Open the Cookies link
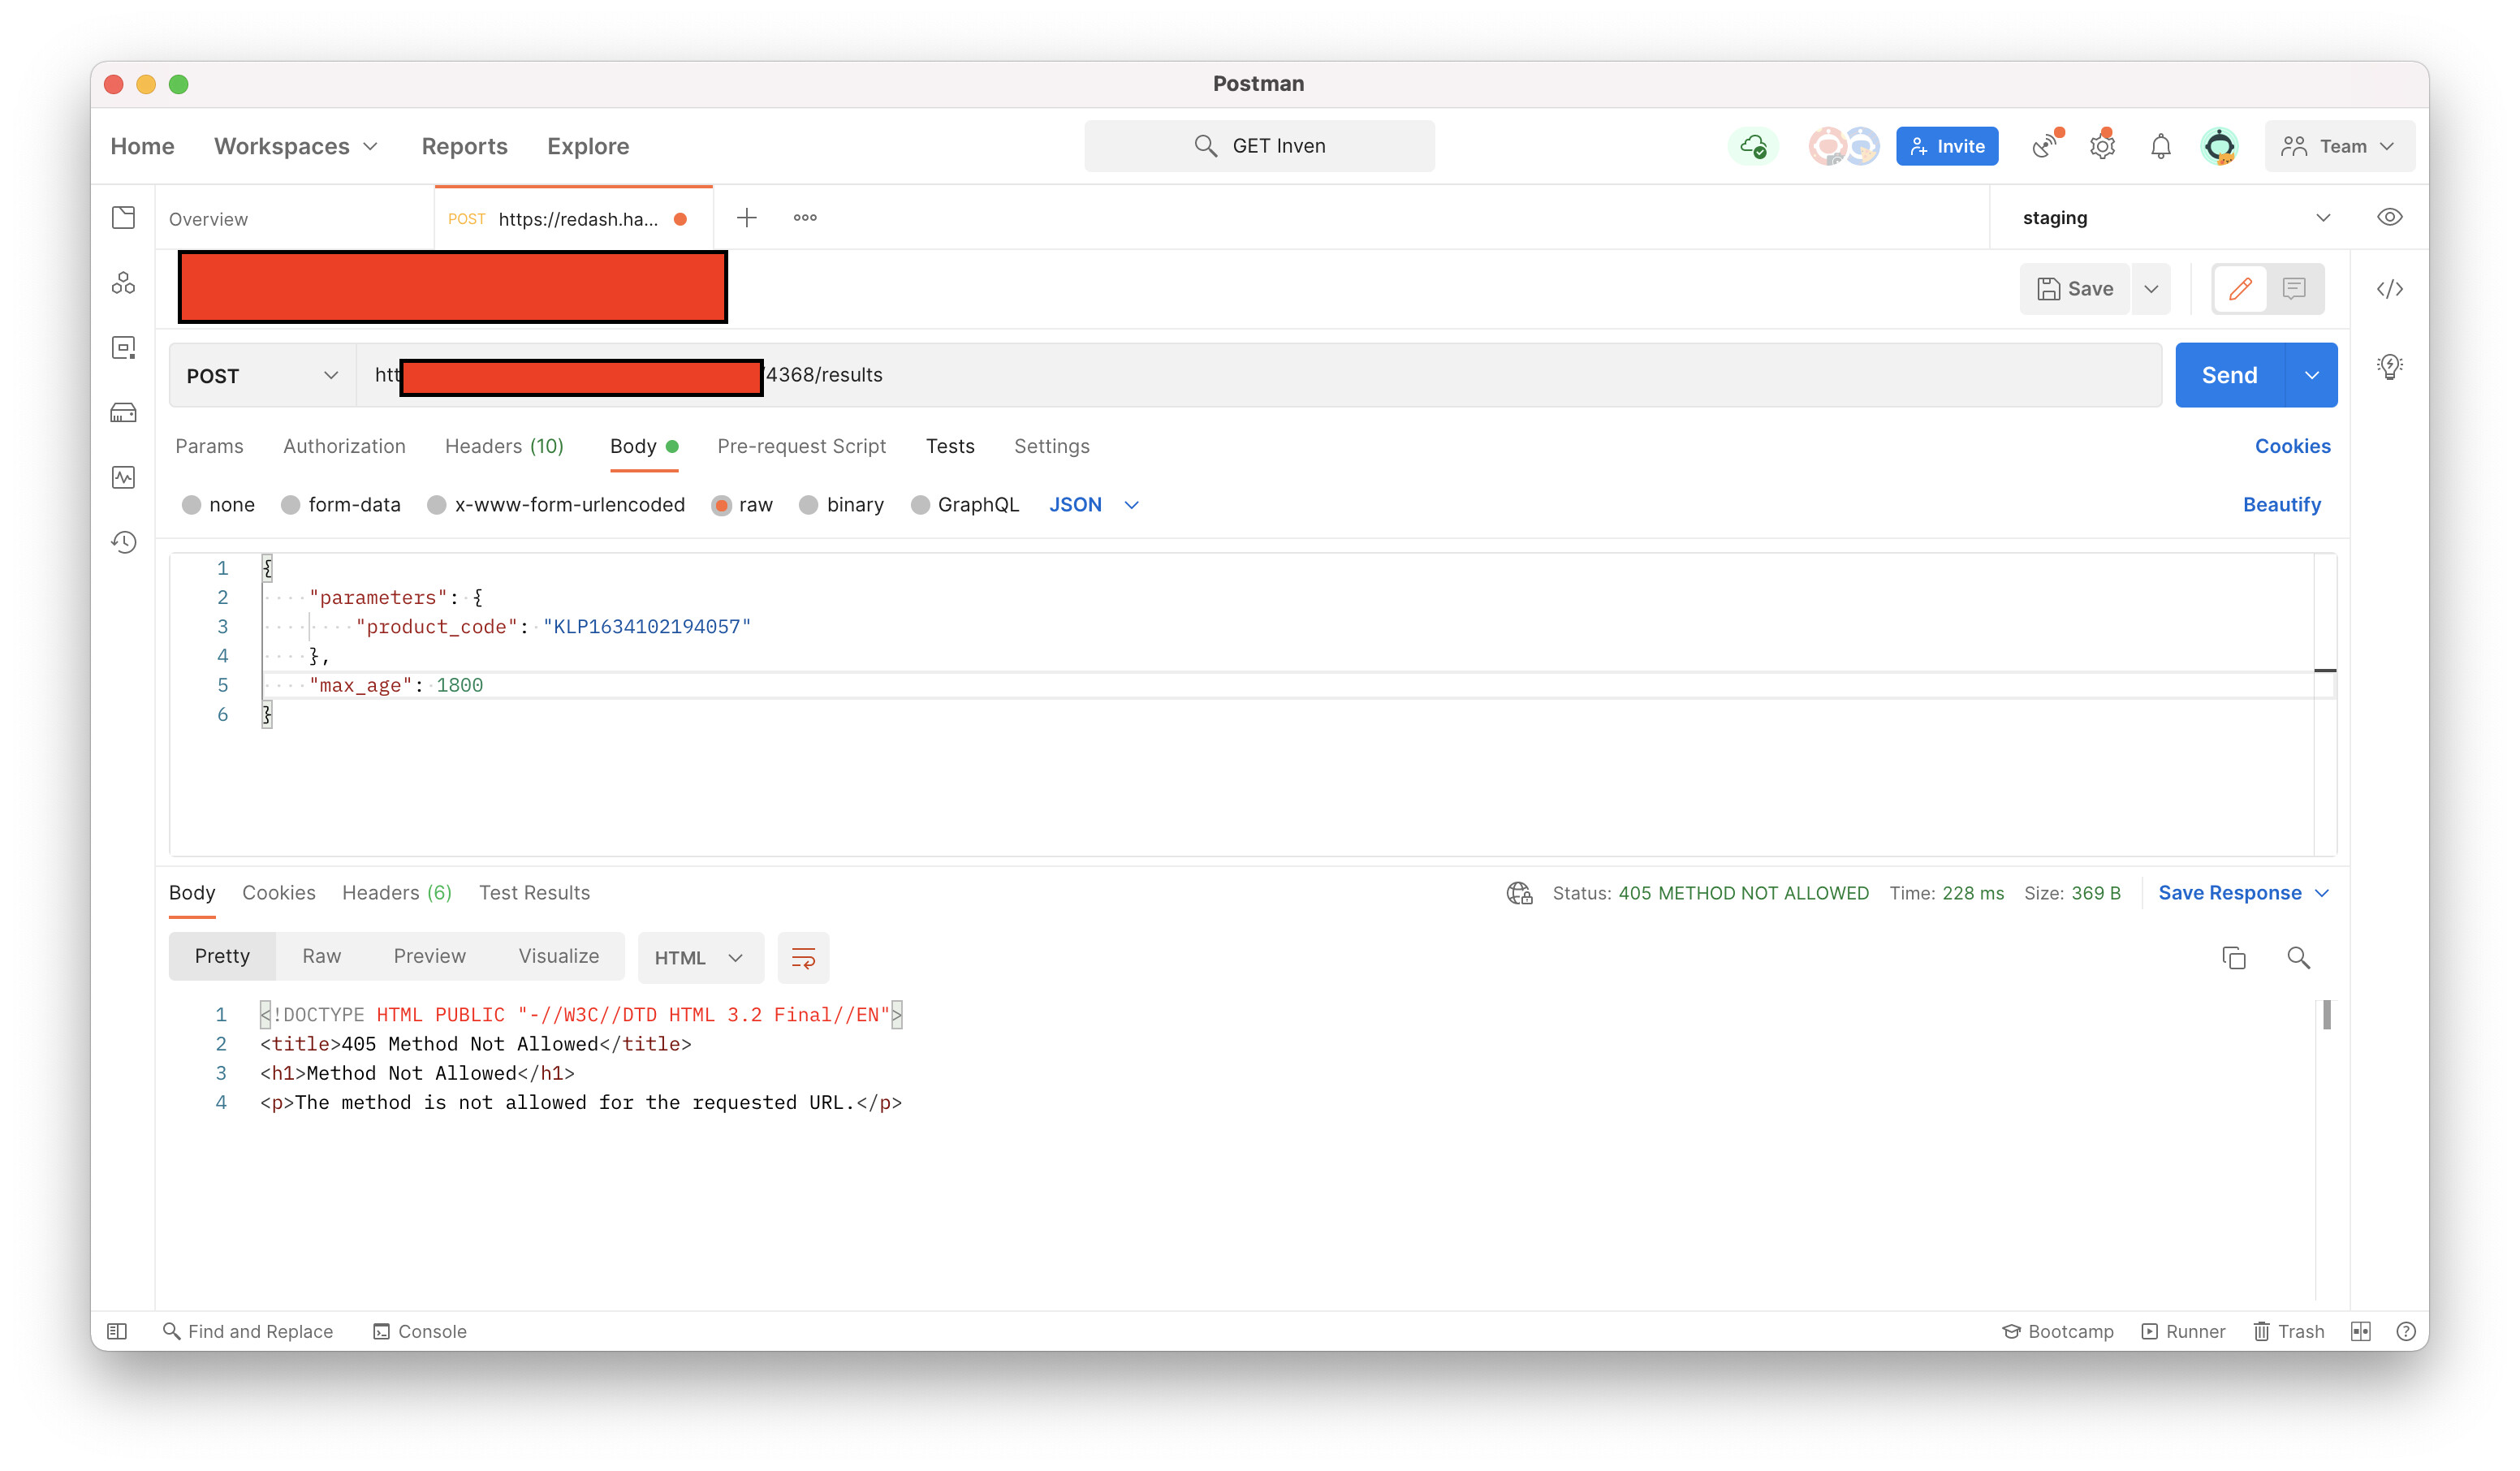 click(2292, 446)
